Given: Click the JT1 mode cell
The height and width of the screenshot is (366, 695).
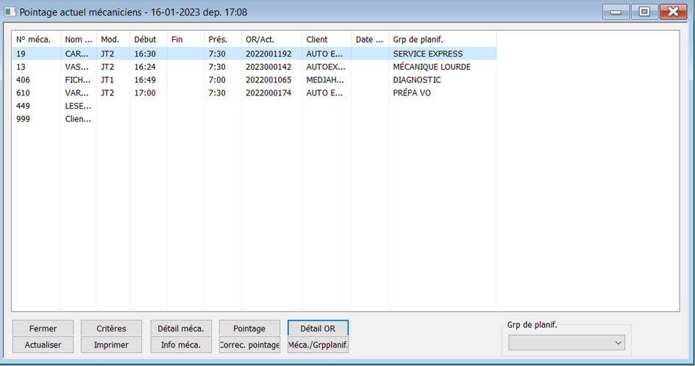Looking at the screenshot, I should (107, 80).
